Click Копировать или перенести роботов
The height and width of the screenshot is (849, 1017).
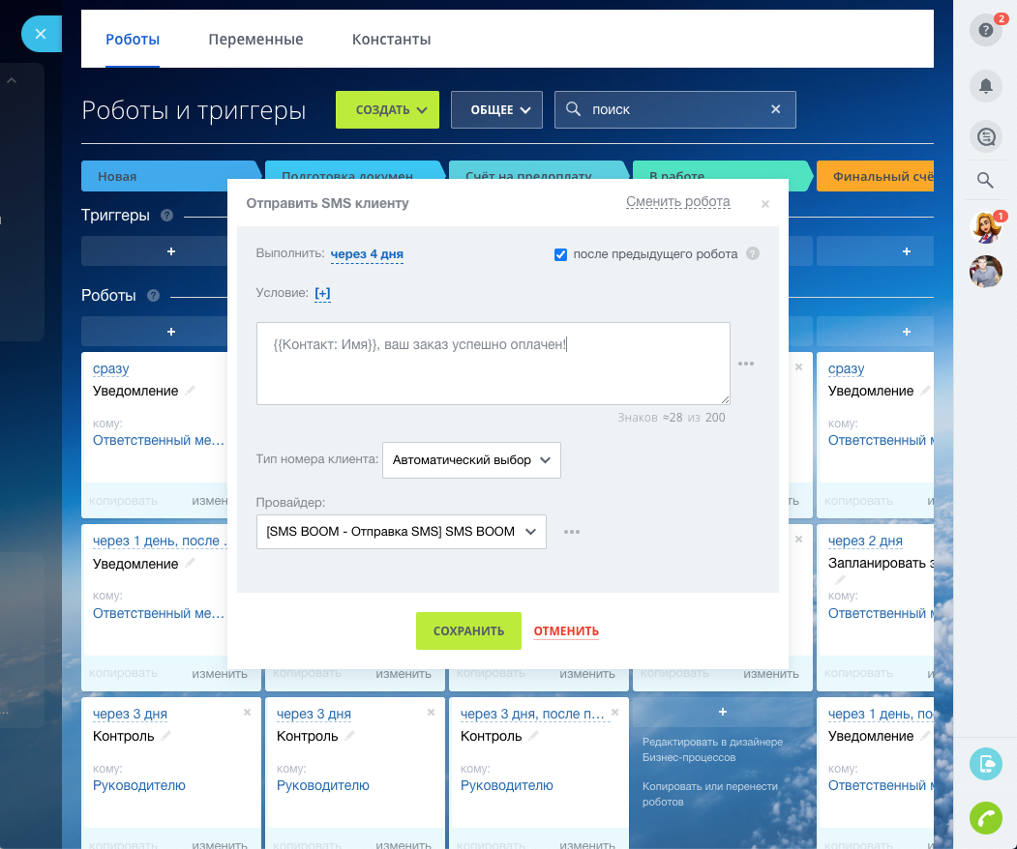[709, 794]
